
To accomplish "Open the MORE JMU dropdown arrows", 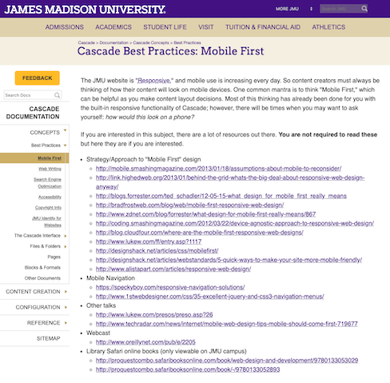I will [311, 9].
